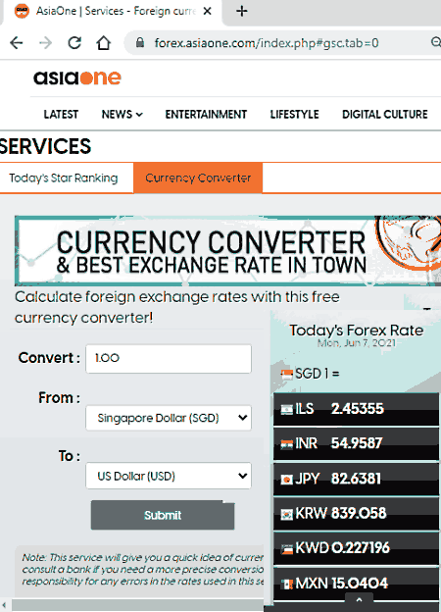The width and height of the screenshot is (441, 612).
Task: Click the SGD flag icon
Action: [x=286, y=375]
